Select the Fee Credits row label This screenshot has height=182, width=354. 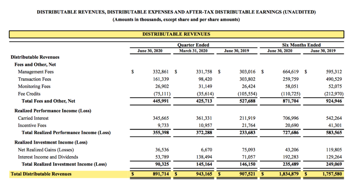coord(29,94)
